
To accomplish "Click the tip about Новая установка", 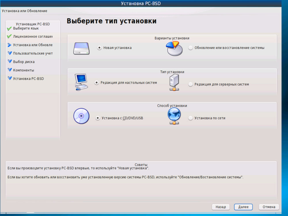I will (x=78, y=168).
